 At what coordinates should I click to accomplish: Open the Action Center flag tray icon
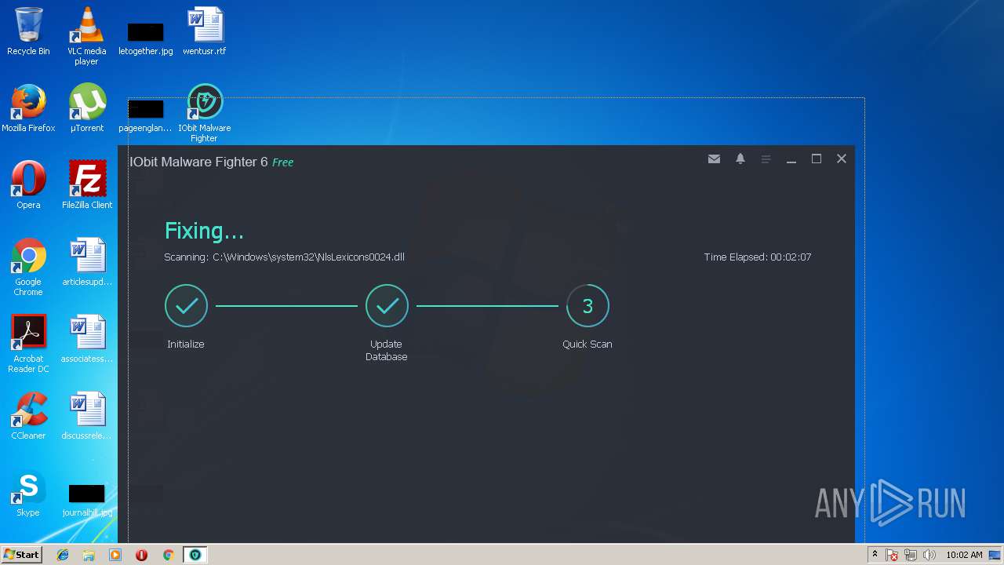892,555
